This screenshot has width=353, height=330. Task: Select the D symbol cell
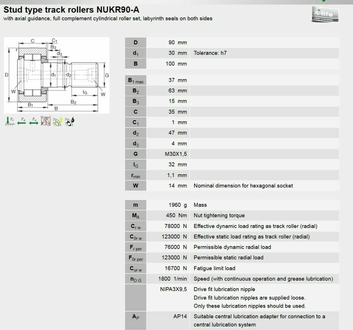pyautogui.click(x=136, y=42)
